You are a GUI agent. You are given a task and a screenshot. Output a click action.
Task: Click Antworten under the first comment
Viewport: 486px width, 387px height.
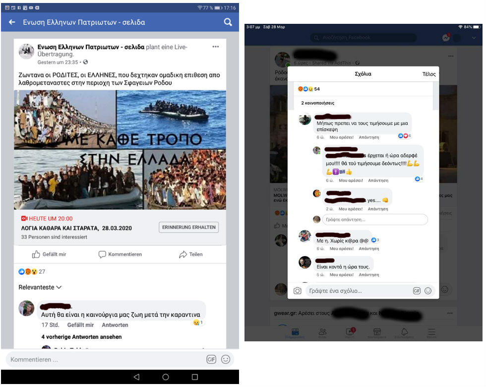(115, 325)
